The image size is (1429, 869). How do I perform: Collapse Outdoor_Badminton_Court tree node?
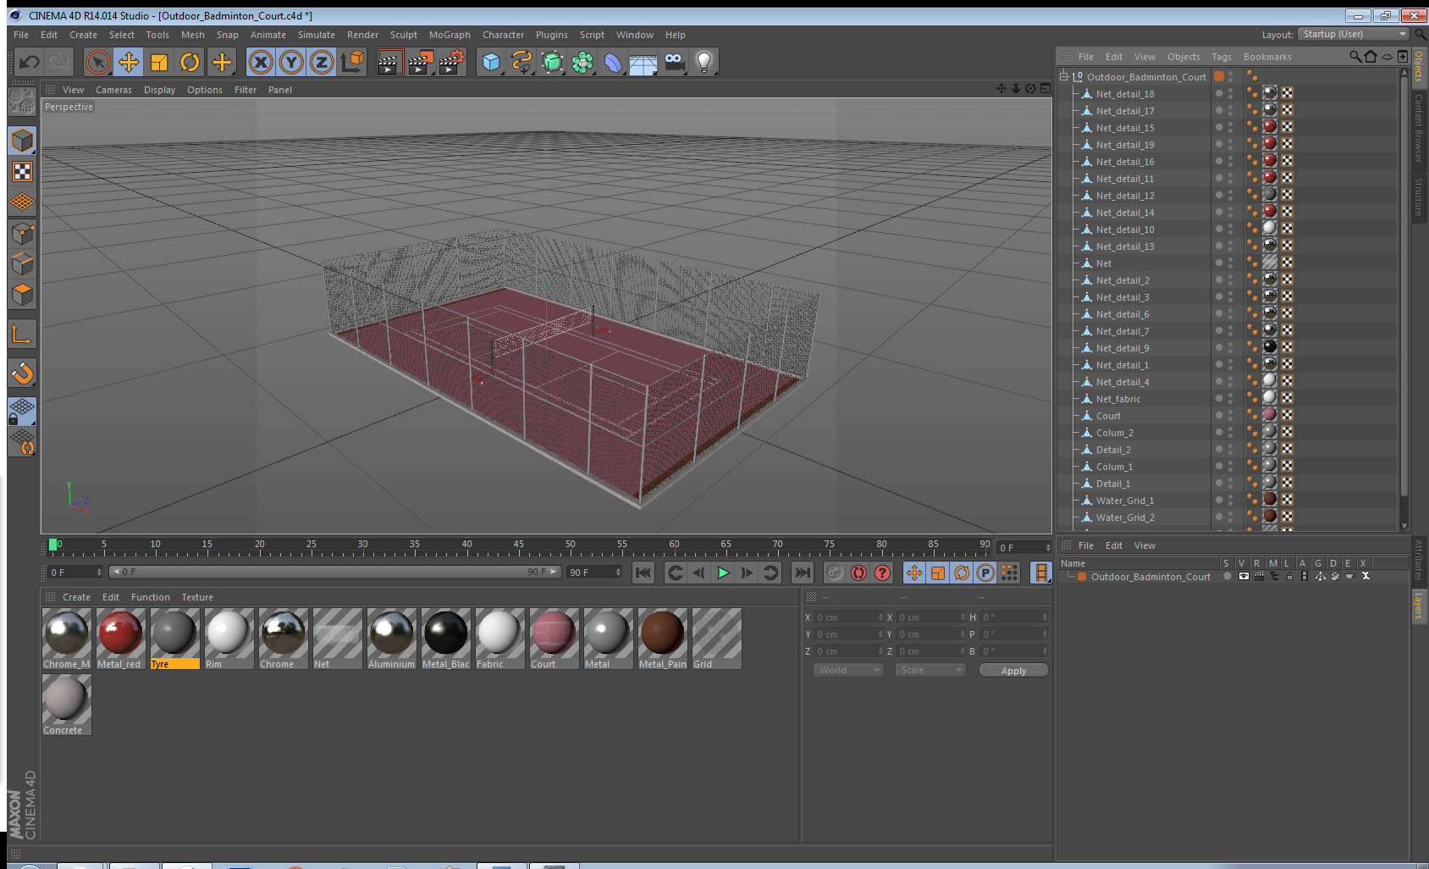click(x=1064, y=76)
